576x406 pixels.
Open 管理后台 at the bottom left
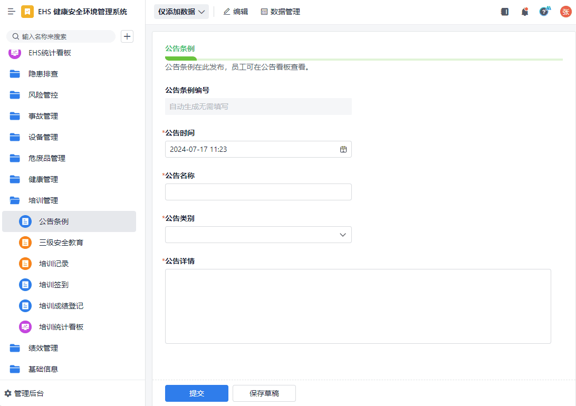[x=24, y=393]
